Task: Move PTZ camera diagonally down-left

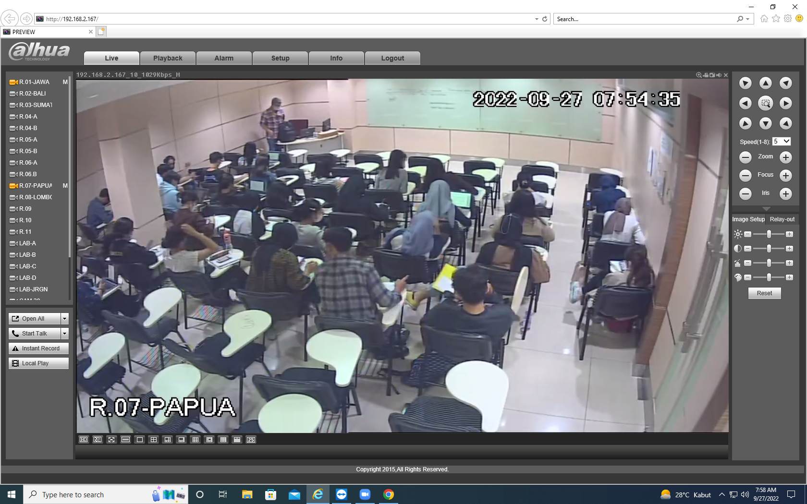Action: [746, 123]
